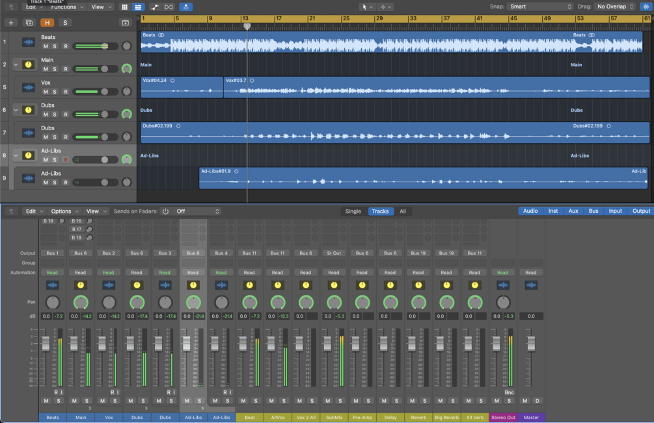Open the Drag No Overlap dropdown
The height and width of the screenshot is (423, 654).
tap(615, 7)
